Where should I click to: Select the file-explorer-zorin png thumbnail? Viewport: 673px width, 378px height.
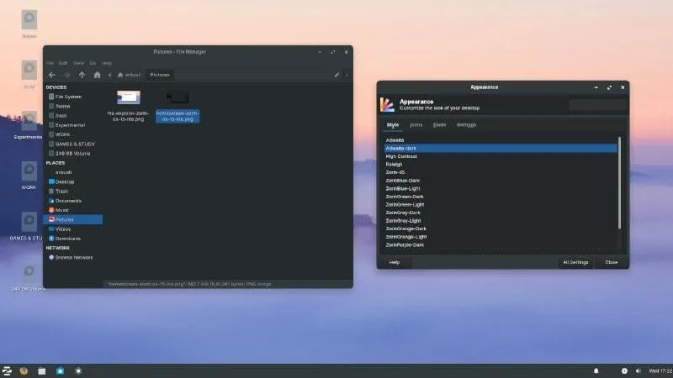pos(129,99)
